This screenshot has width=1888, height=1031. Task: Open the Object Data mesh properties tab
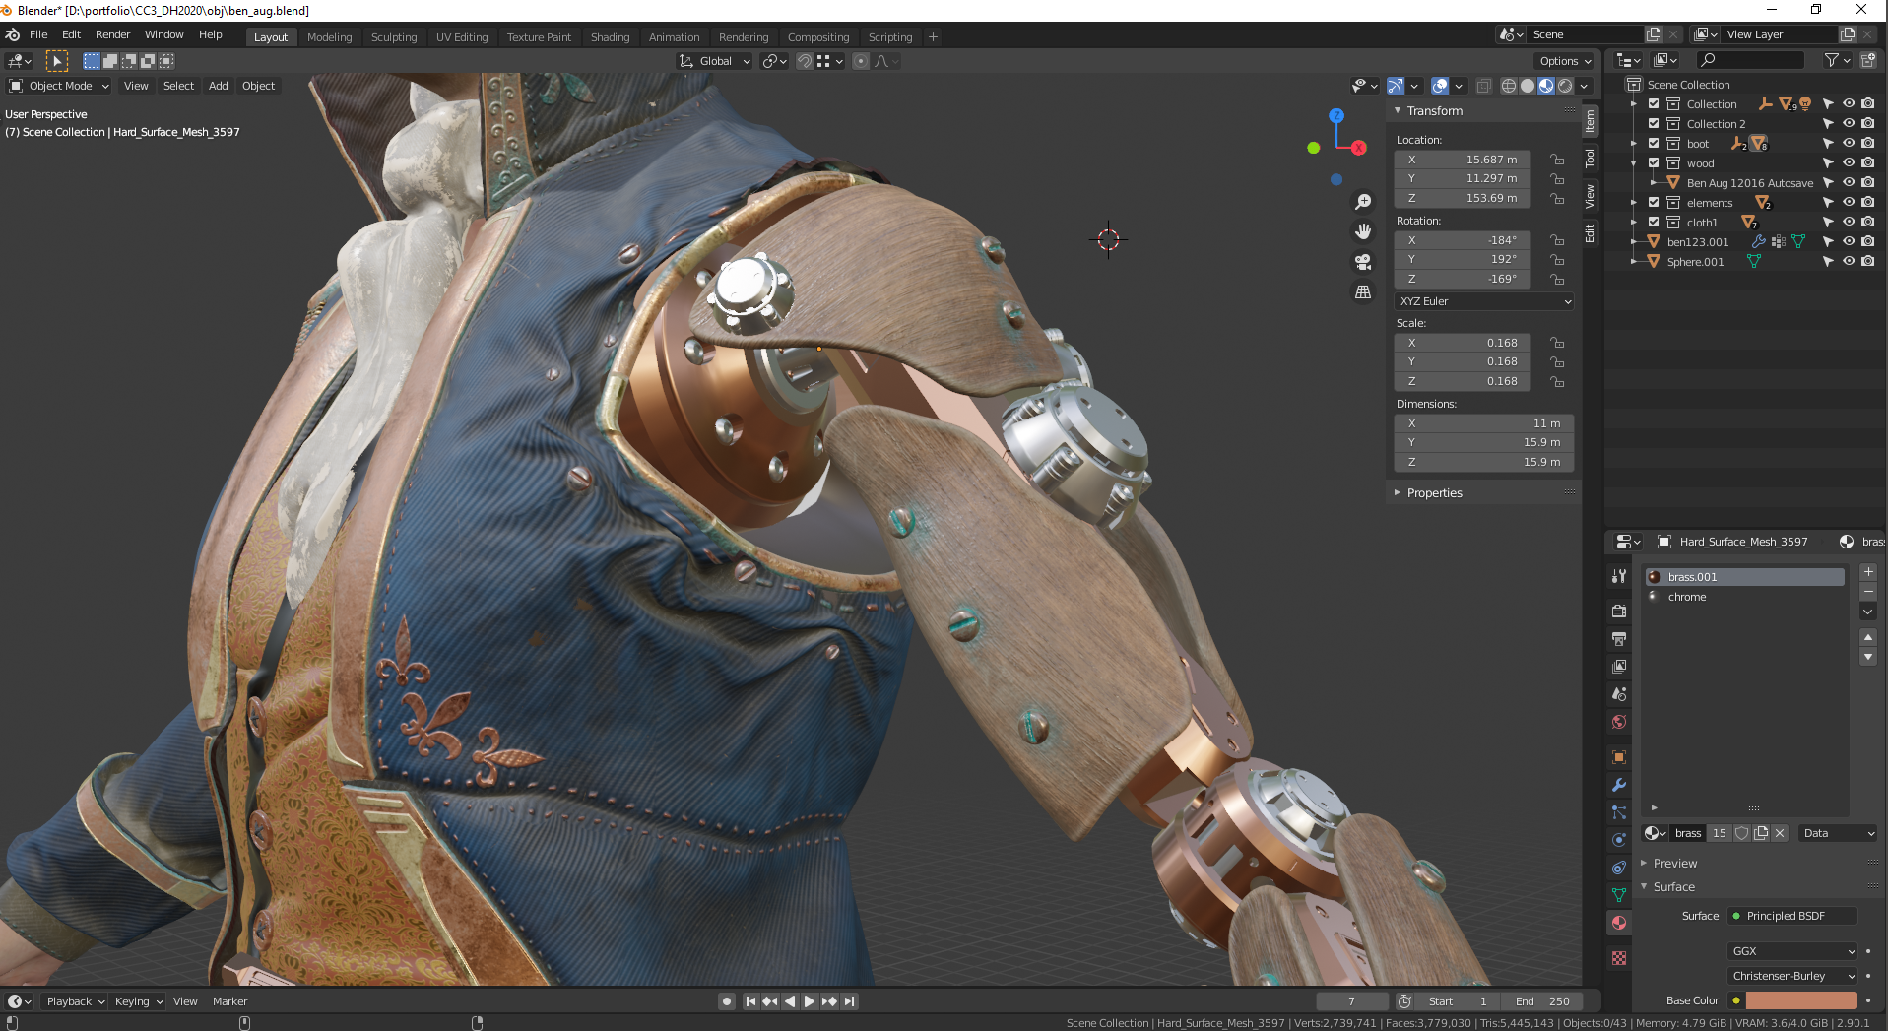[x=1619, y=895]
